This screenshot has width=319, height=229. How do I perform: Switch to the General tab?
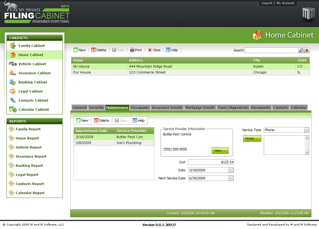pos(80,108)
